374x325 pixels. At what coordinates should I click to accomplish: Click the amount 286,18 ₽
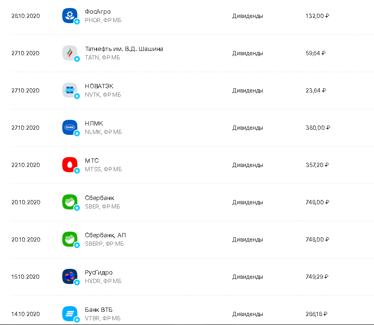pos(316,314)
